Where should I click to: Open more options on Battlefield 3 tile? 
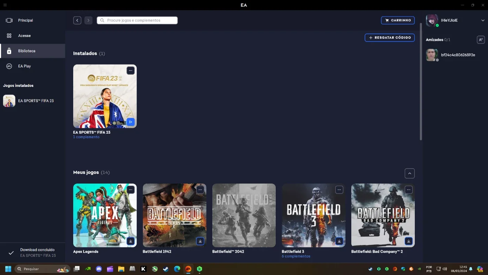click(339, 190)
